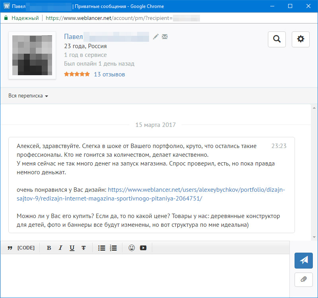318x298 pixels.
Task: Send the message with the paper plane button
Action: [x=303, y=261]
